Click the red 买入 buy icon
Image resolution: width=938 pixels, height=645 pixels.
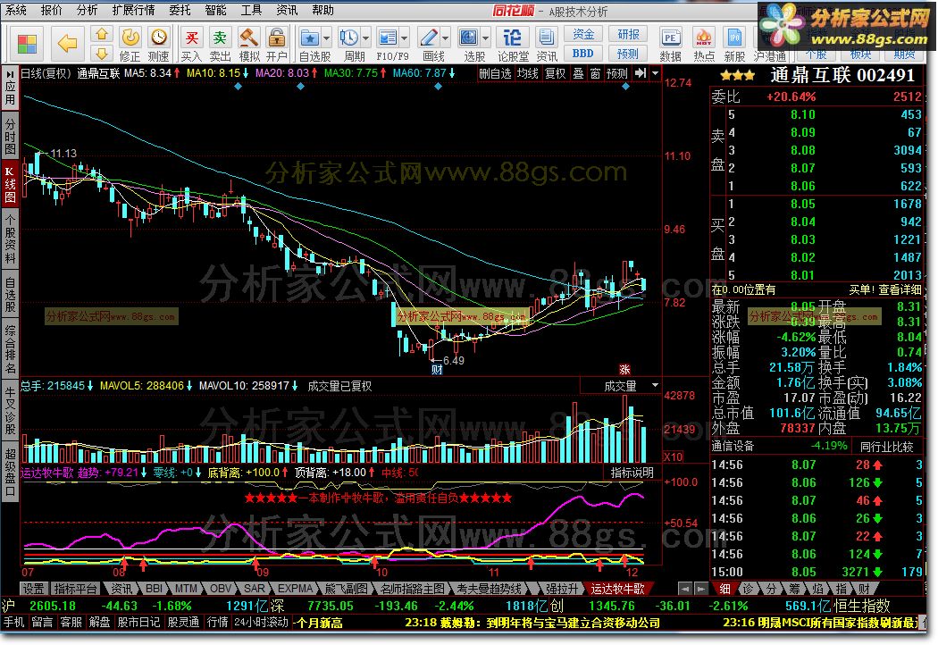pos(191,38)
